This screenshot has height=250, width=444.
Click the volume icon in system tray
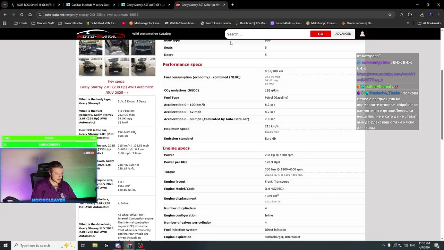[x=406, y=245]
